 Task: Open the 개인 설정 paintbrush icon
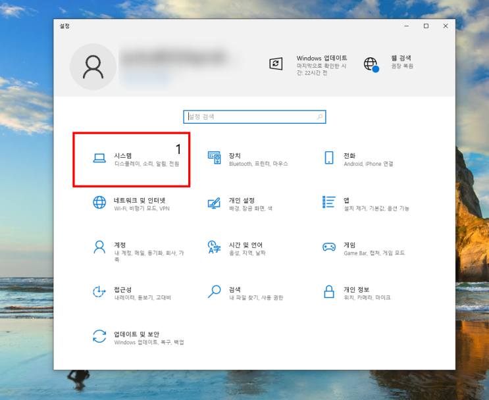point(215,203)
